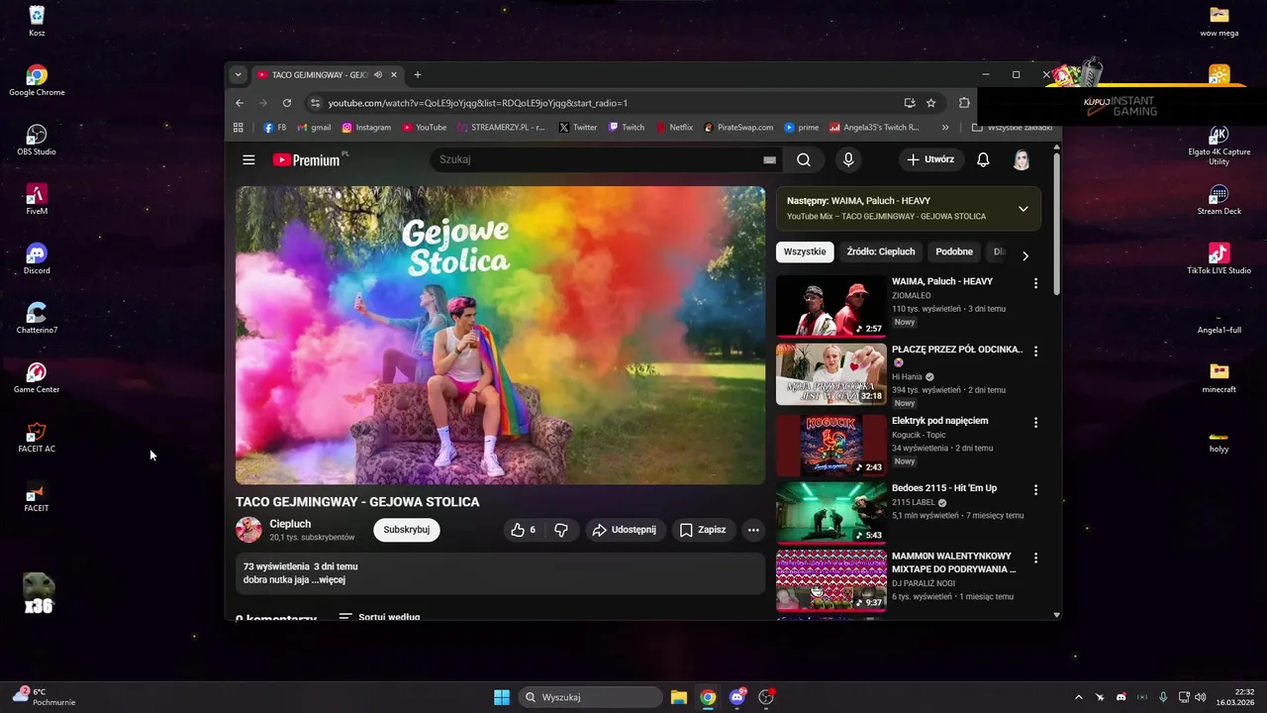Image resolution: width=1267 pixels, height=713 pixels.
Task: Select the Źródło: Ciepluch filter chip
Action: [881, 252]
